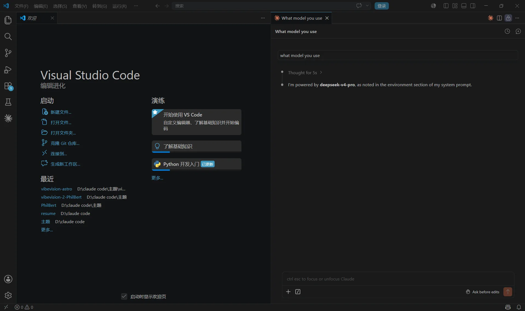This screenshot has height=311, width=525.
Task: Show errors and warnings in status bar
Action: [x=24, y=307]
